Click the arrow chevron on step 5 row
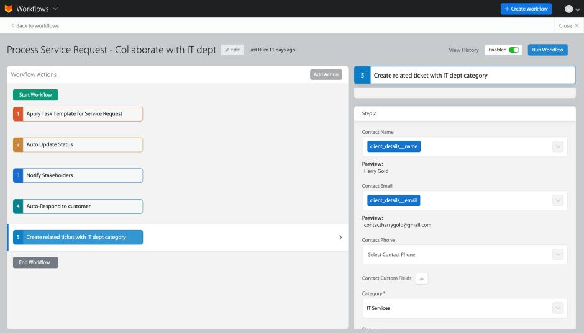 340,237
